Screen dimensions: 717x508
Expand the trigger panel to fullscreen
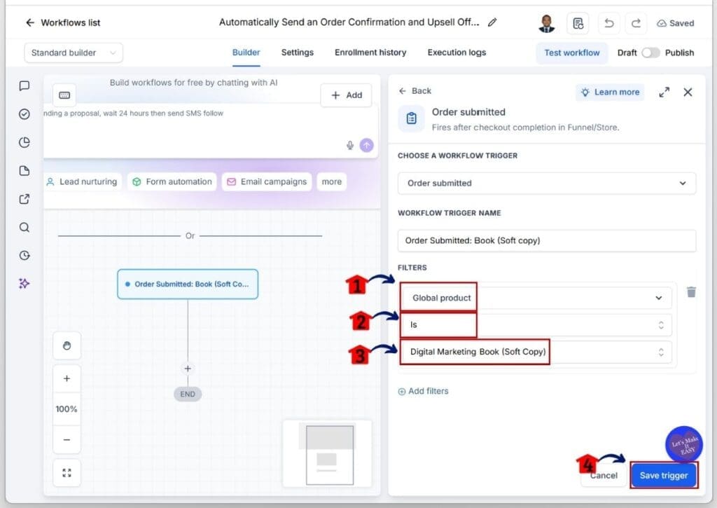click(664, 92)
